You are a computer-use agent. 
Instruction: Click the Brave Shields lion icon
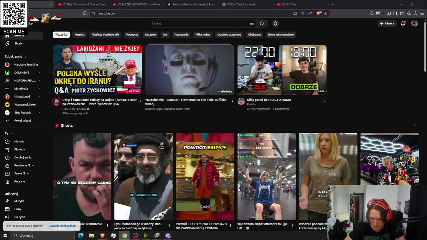tap(318, 13)
